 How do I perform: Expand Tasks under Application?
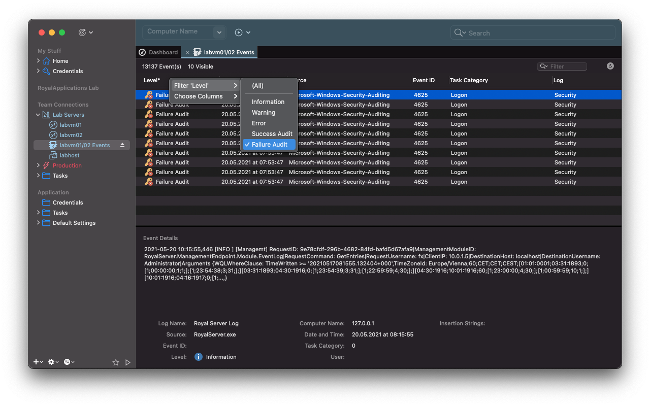[39, 213]
